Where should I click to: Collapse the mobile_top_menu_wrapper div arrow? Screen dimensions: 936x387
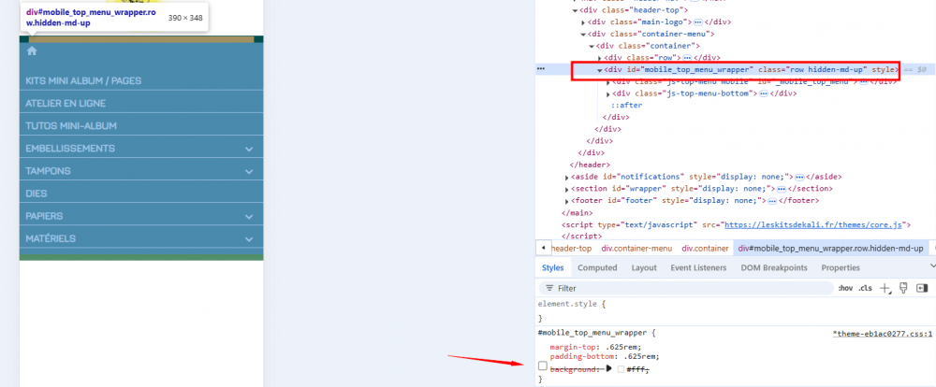tap(600, 70)
